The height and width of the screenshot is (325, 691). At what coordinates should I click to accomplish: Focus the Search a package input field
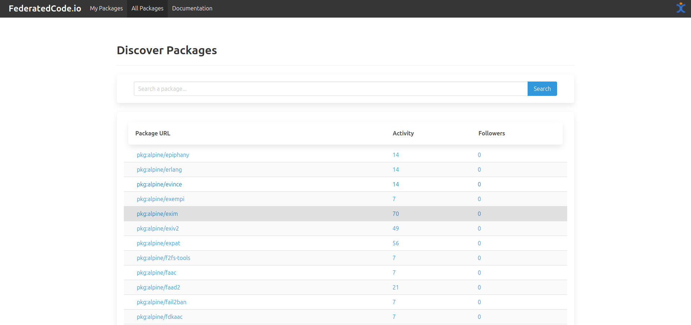pyautogui.click(x=331, y=89)
